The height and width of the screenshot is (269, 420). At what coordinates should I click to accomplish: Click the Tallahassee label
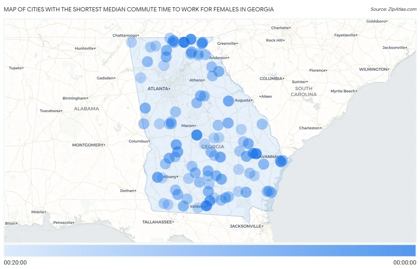tap(157, 222)
